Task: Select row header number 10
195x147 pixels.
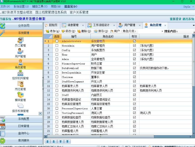Action: click(x=48, y=82)
